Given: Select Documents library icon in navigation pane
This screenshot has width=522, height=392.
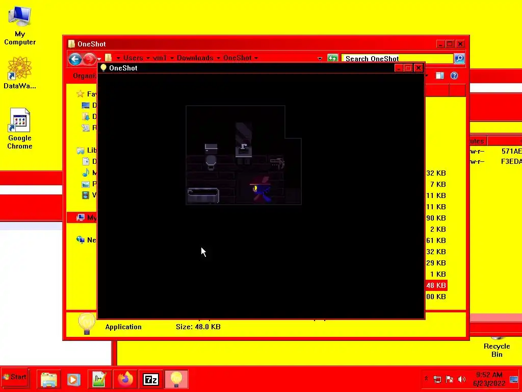Looking at the screenshot, I should (x=86, y=161).
